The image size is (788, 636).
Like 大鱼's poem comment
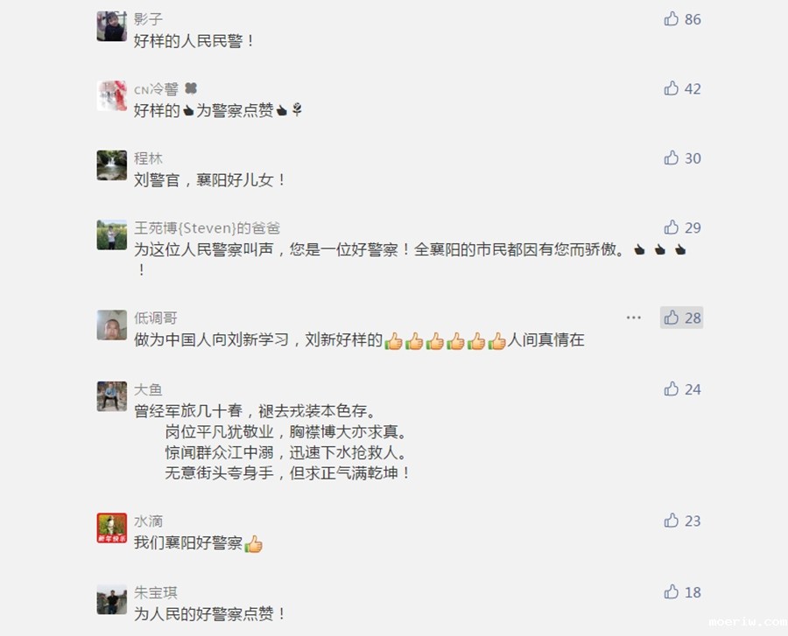682,389
